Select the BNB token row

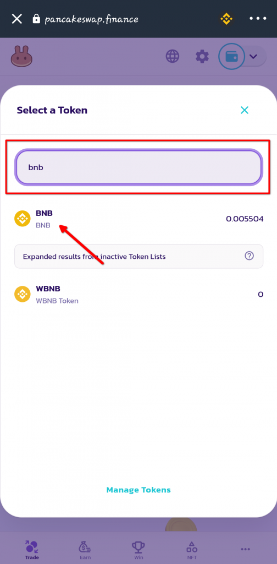click(138, 219)
